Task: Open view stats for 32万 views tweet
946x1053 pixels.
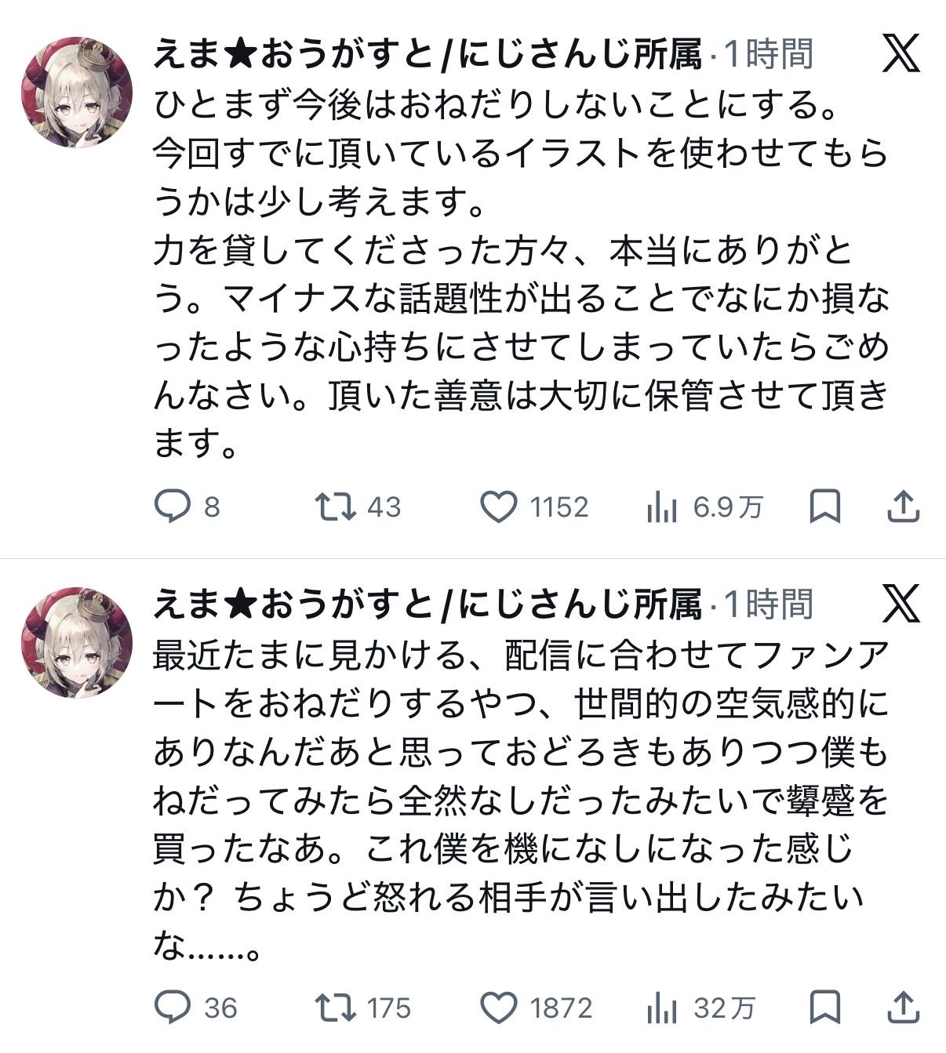Action: [x=662, y=1008]
